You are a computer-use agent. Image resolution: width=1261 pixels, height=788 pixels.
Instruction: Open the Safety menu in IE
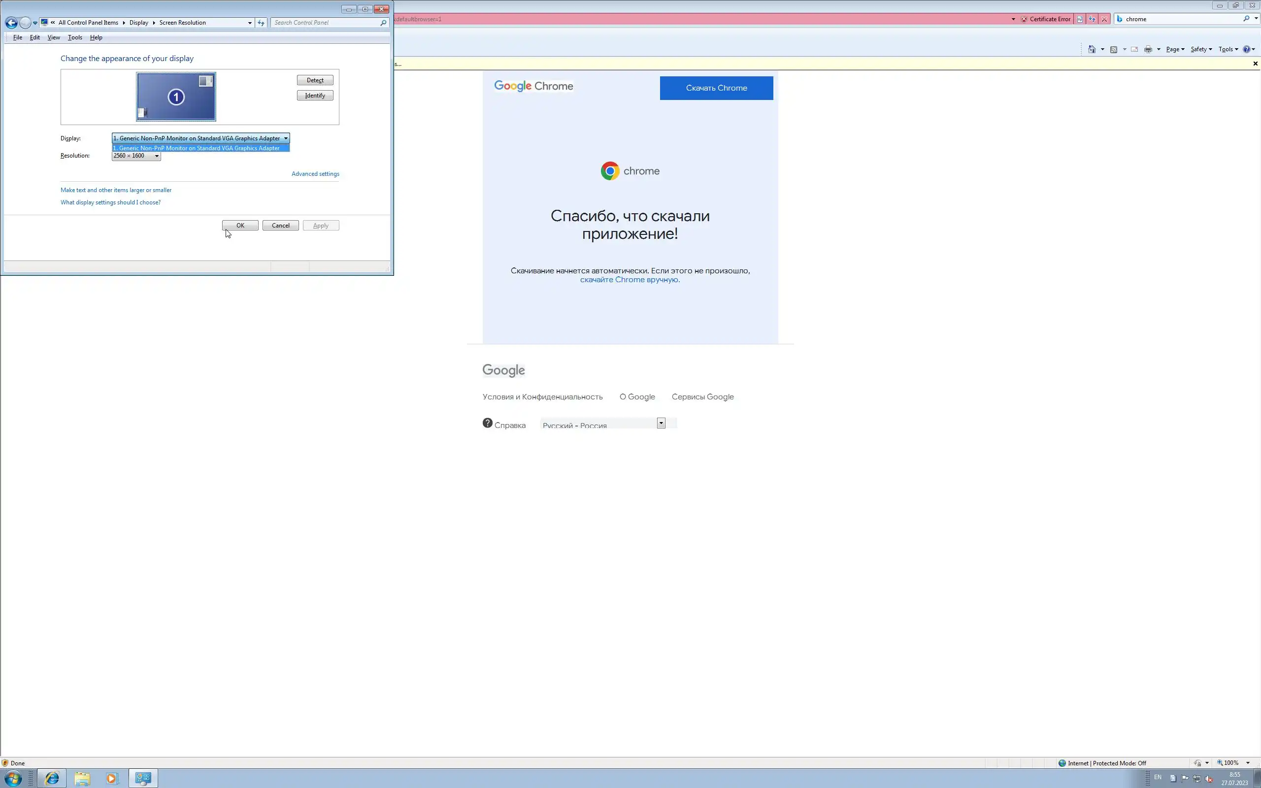click(1200, 50)
